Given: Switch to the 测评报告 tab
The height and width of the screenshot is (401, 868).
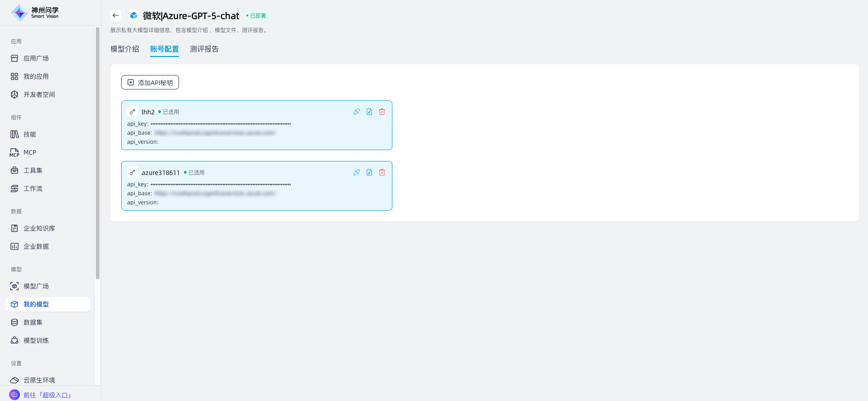Looking at the screenshot, I should point(204,49).
